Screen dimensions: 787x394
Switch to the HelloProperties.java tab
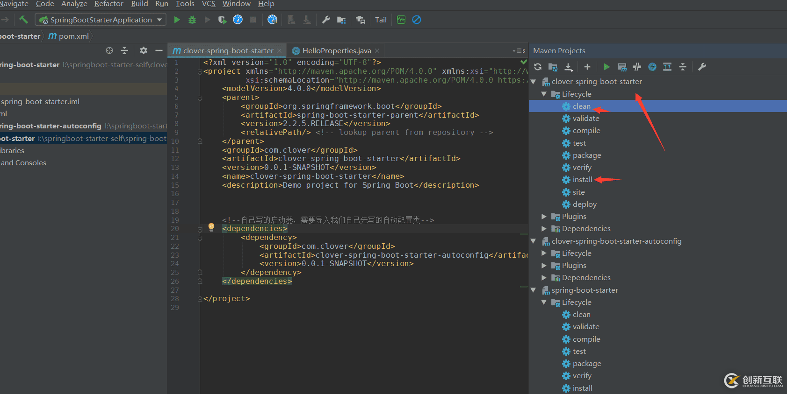[336, 51]
